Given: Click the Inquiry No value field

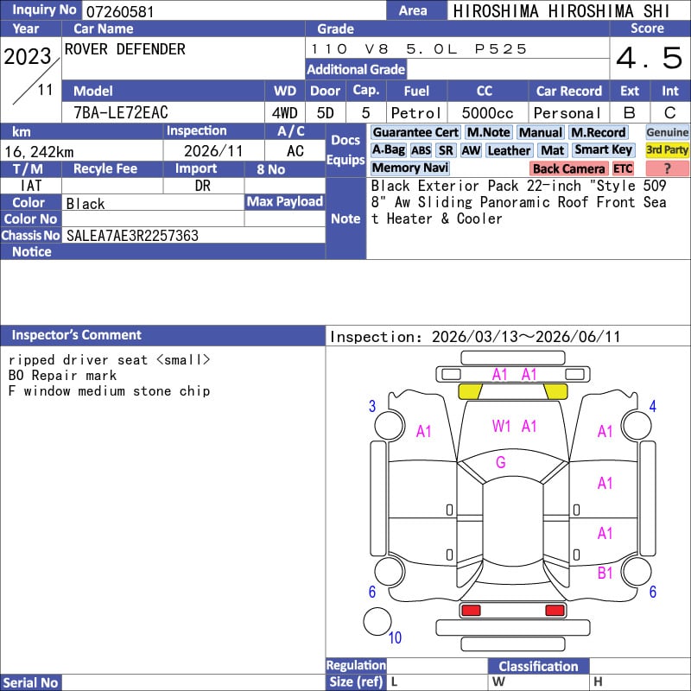Looking at the screenshot, I should [233, 10].
